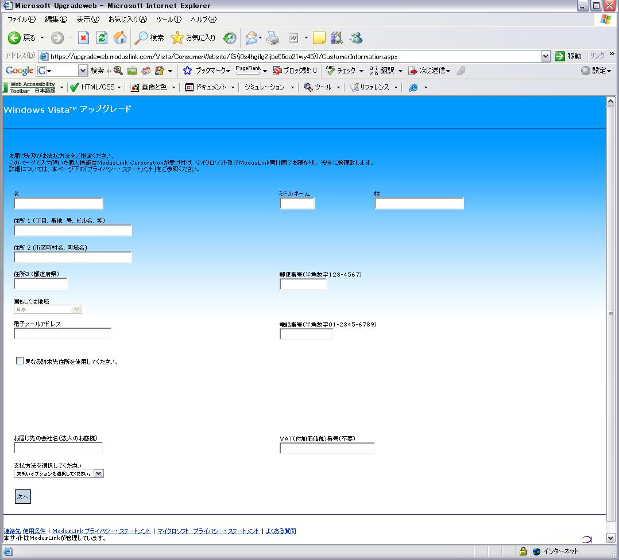Stop page loading with red X icon
619x560 pixels.
click(83, 38)
